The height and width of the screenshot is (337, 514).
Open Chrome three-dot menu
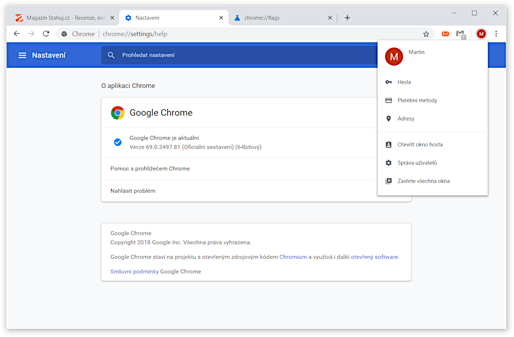[x=496, y=34]
